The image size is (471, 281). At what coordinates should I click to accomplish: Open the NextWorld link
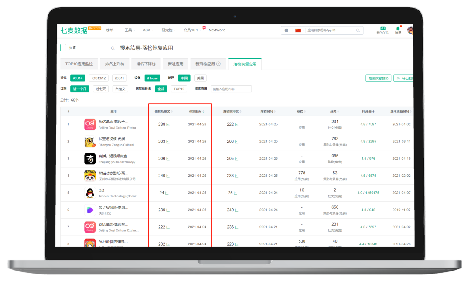[x=217, y=30]
